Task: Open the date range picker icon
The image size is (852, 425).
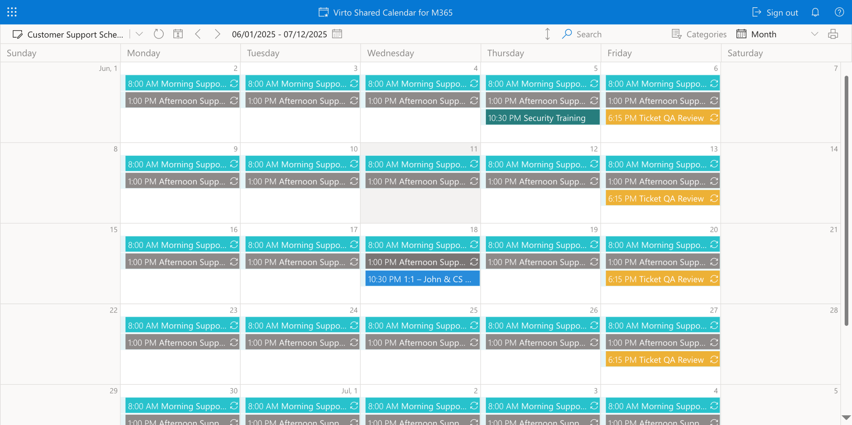Action: coord(337,34)
